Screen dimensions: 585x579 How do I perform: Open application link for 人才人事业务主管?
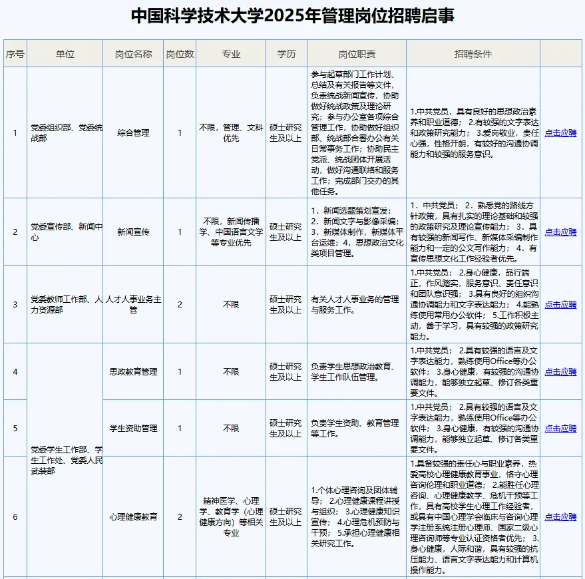click(561, 305)
